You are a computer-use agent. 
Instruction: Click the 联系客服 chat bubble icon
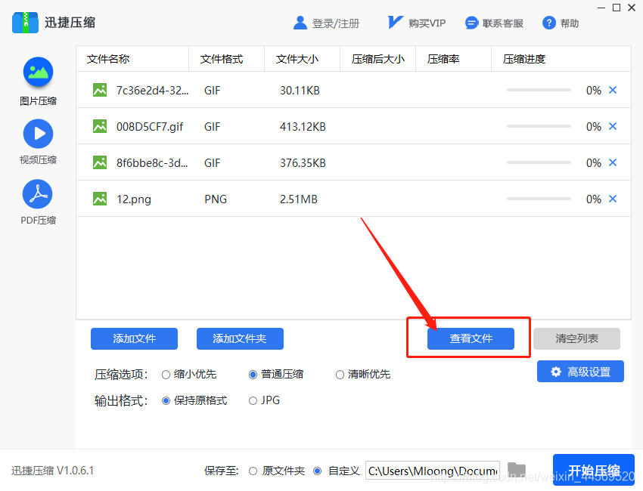tap(471, 23)
